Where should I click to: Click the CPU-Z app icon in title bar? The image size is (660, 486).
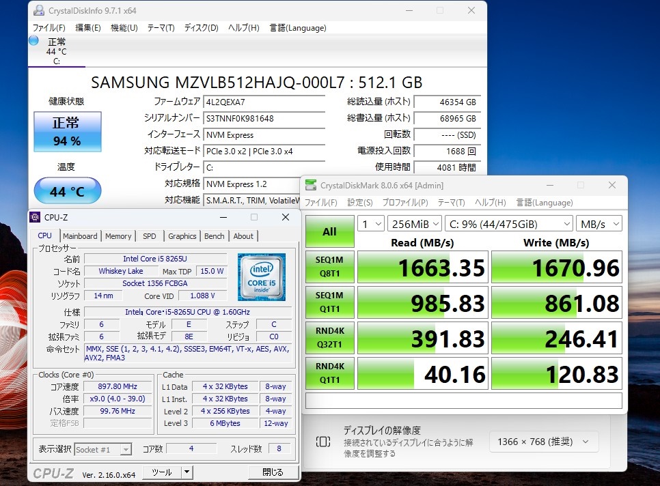(x=35, y=217)
